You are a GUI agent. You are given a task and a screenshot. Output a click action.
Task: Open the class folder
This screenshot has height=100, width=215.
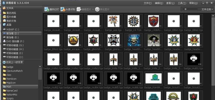(7, 75)
